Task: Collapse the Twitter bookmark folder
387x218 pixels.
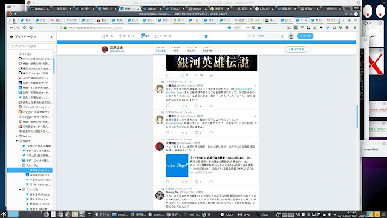Action: tap(16, 136)
